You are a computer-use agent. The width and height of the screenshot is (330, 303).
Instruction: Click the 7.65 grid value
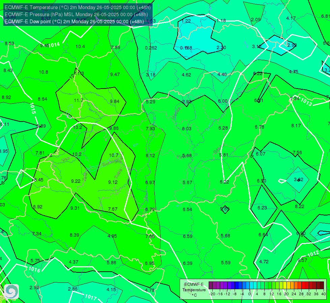pyautogui.click(x=150, y=236)
